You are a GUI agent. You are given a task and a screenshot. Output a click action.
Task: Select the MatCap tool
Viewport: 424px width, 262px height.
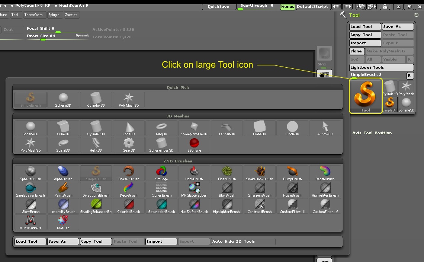[x=63, y=223]
